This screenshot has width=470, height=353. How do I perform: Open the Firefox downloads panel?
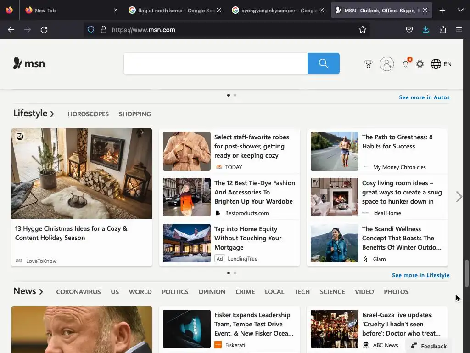[x=425, y=30]
